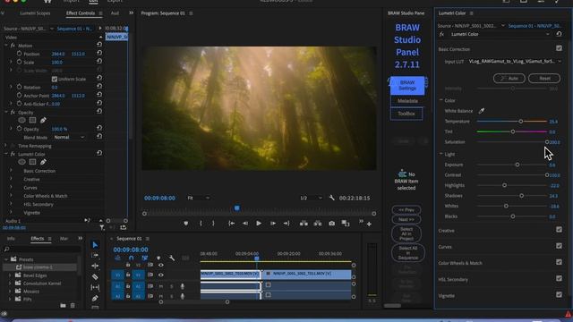Click the Lift button
Viewport: 573px width, 322px height.
point(304,224)
